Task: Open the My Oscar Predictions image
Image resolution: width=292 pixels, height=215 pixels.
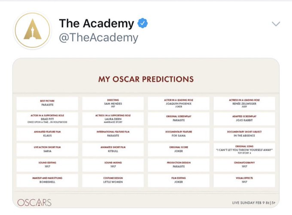Action: pyautogui.click(x=146, y=133)
